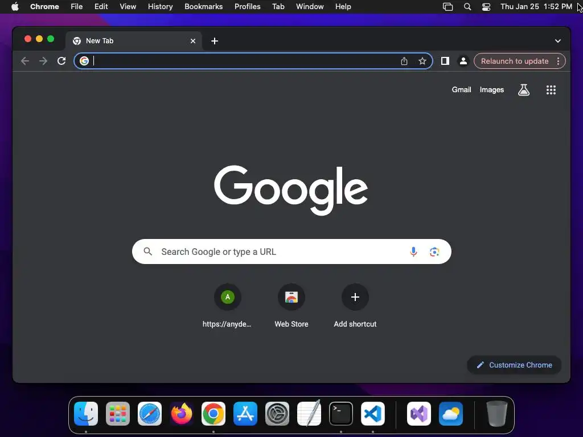The image size is (583, 437).
Task: Open Trash from the Dock
Action: 496,414
